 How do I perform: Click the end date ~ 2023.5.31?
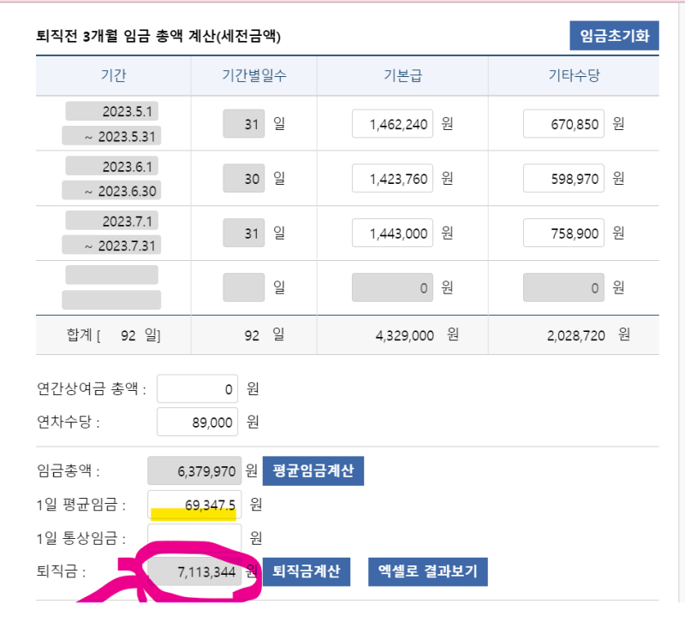(x=111, y=136)
